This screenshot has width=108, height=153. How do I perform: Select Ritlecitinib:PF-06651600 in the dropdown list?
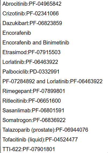pos(54,100)
